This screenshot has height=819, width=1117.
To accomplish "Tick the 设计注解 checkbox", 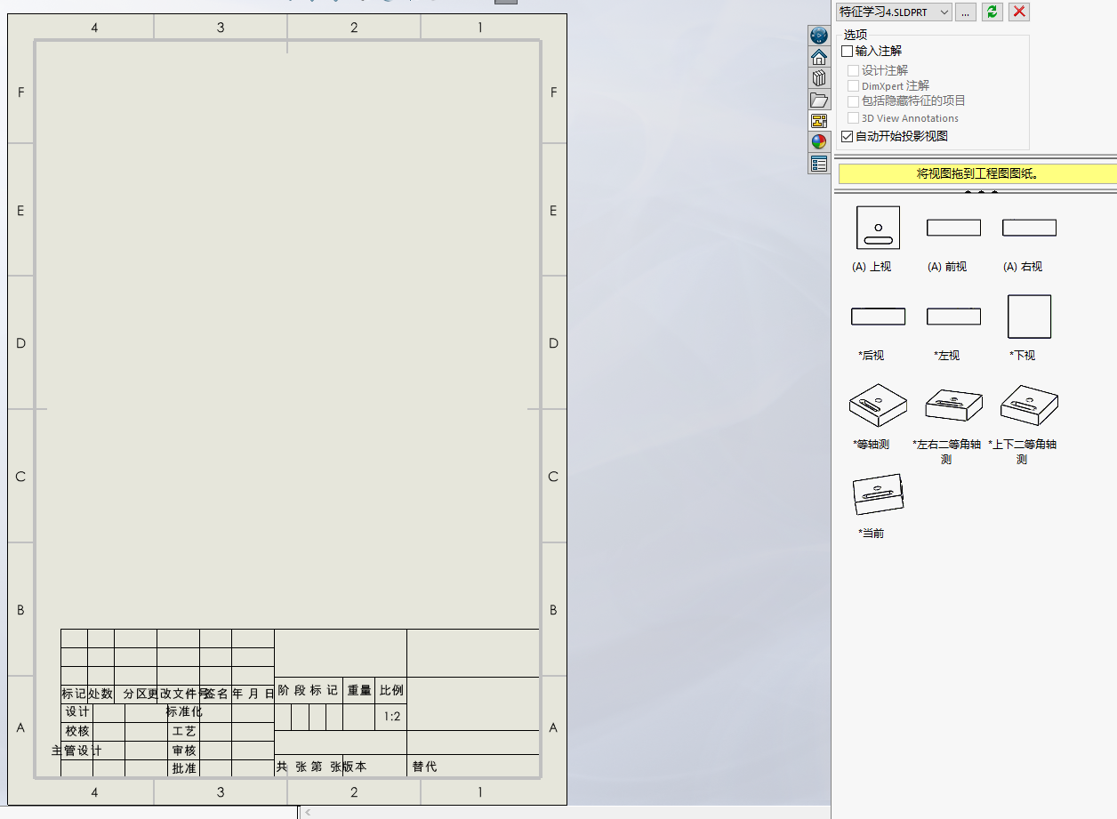I will [854, 70].
